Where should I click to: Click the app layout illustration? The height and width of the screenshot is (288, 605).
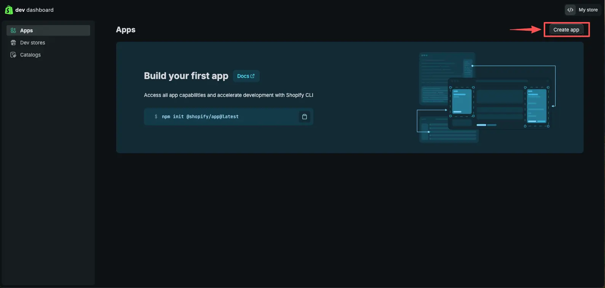[487, 98]
